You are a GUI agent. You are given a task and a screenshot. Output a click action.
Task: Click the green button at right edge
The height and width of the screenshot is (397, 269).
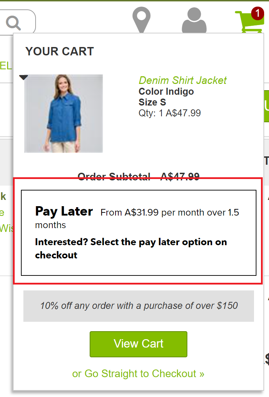[x=266, y=106]
